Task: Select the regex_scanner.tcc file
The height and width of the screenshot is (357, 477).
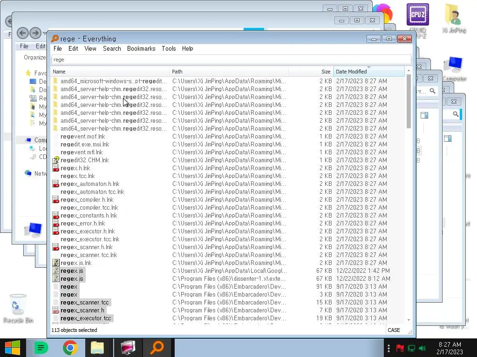Action: coord(85,302)
